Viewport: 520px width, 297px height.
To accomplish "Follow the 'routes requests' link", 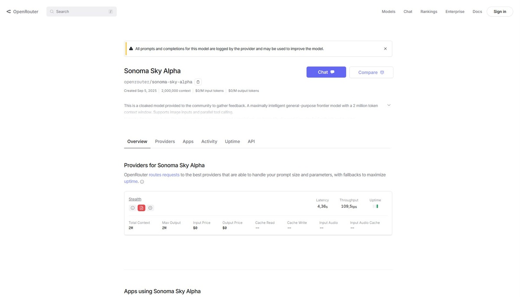I will [x=164, y=175].
